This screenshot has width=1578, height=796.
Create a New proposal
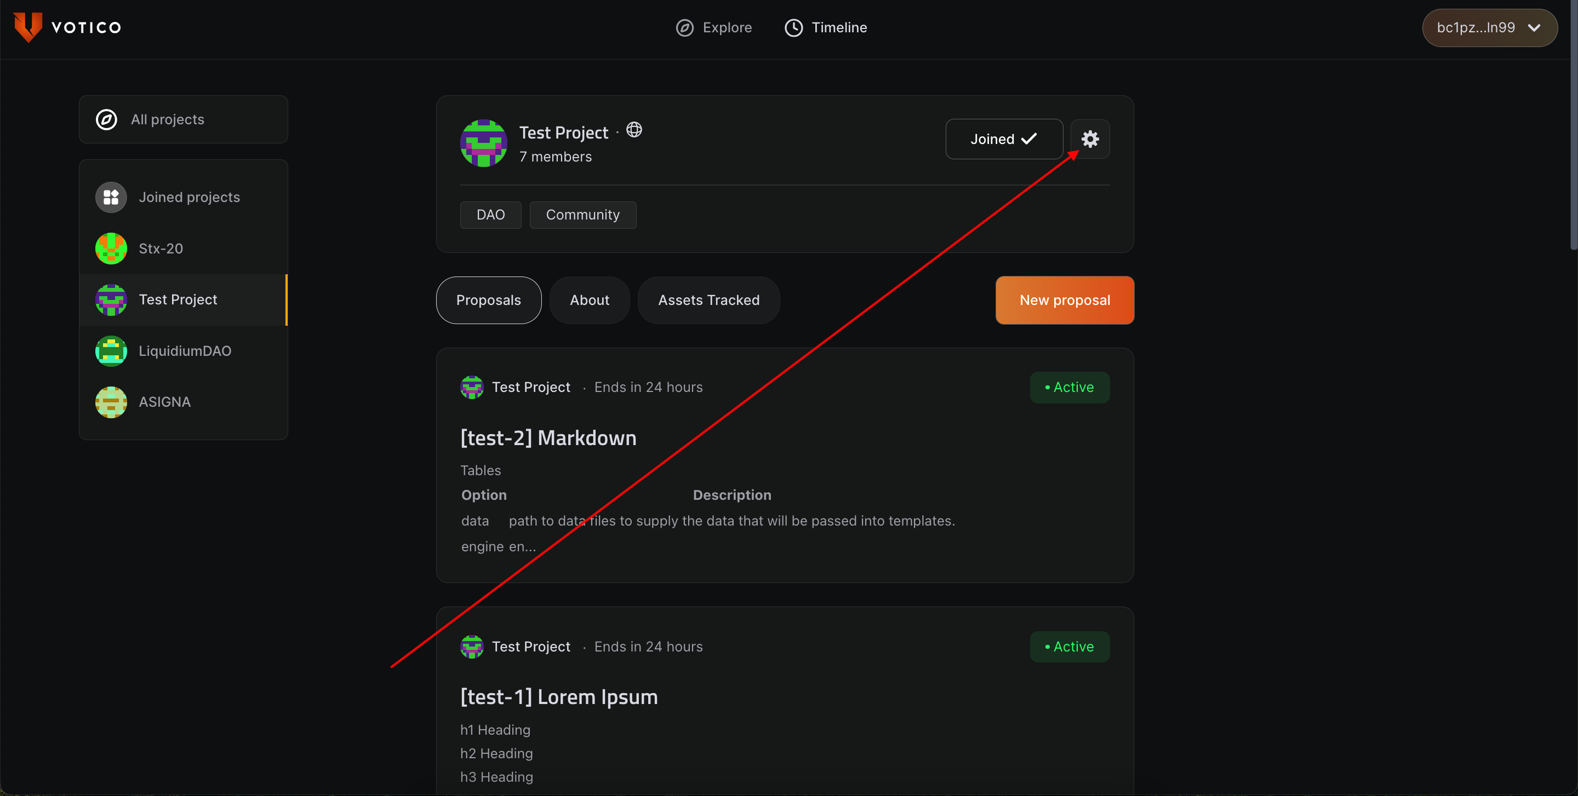click(x=1064, y=301)
